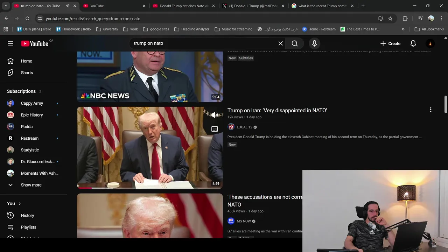Play the Trump cabinet meeting thumbnail with 4:49 duration
The image size is (448, 252).
pyautogui.click(x=150, y=148)
